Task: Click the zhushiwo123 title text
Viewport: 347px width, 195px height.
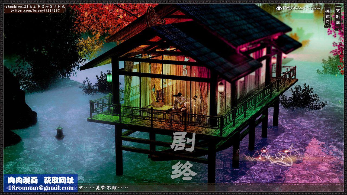Action: [35, 6]
